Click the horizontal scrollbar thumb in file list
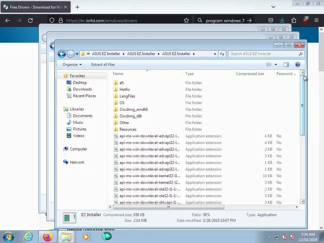The image size is (324, 243). pyautogui.click(x=169, y=207)
